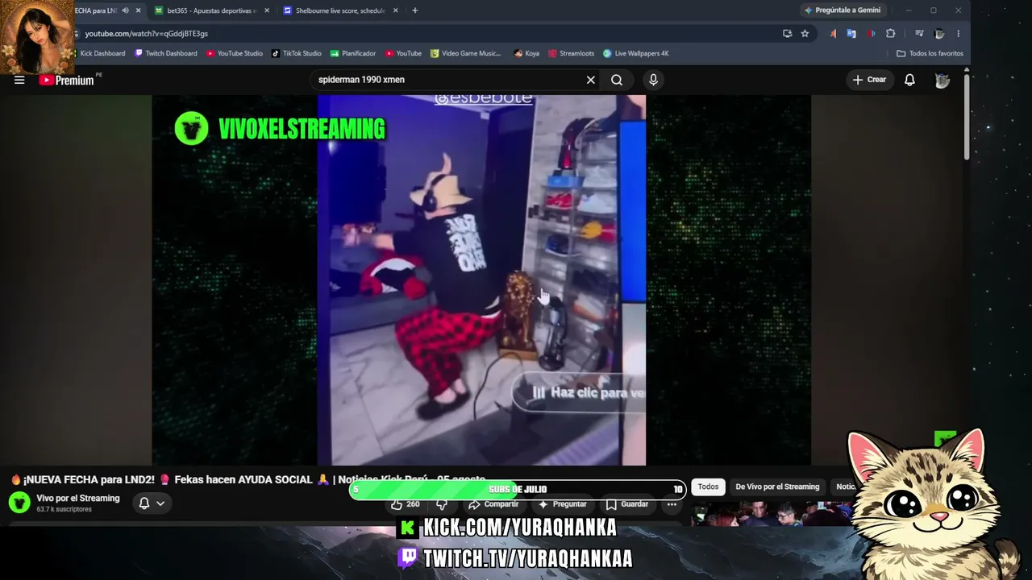1032x580 pixels.
Task: Open the orange extension icon in the toolbar
Action: click(x=834, y=34)
